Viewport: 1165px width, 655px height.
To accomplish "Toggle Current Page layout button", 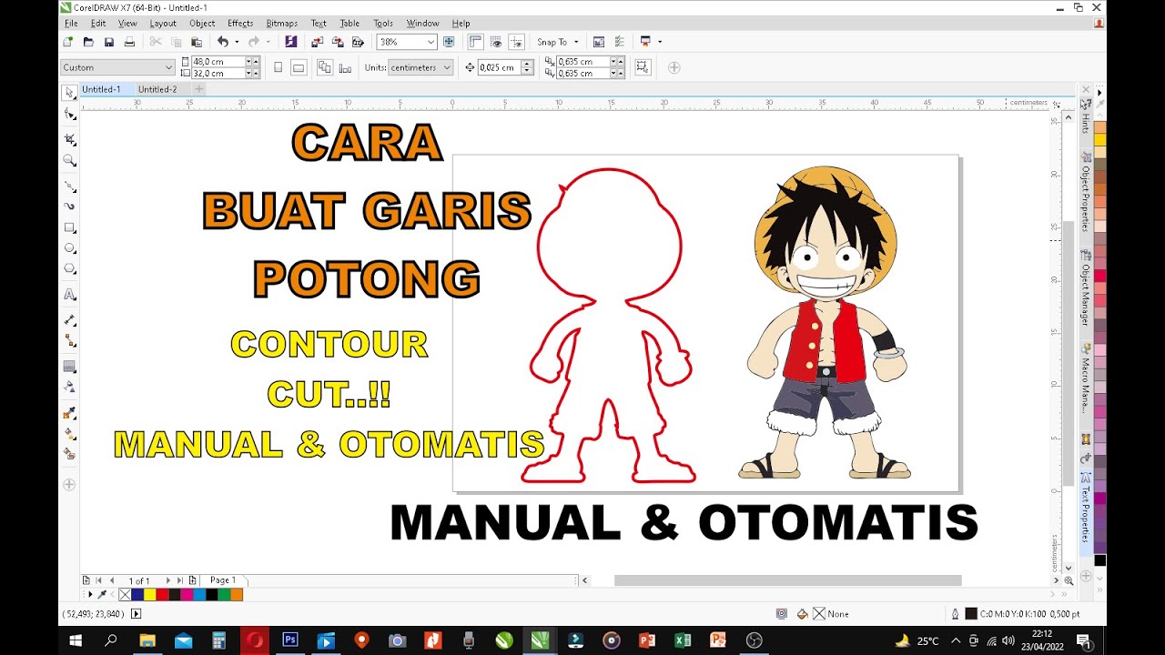I will (345, 67).
